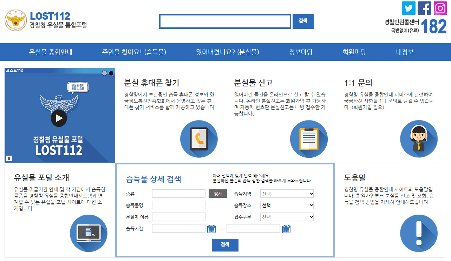Click the clipboard icon for 분실물 신고

tap(309, 139)
